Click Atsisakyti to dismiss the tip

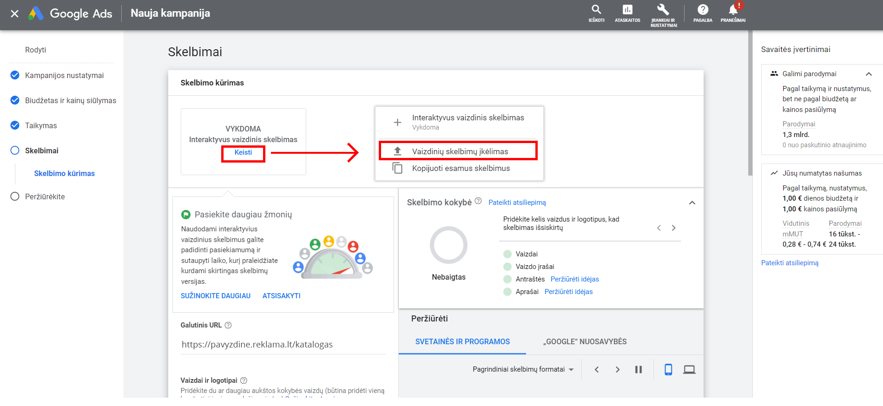pyautogui.click(x=282, y=296)
